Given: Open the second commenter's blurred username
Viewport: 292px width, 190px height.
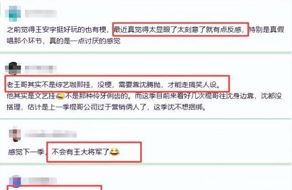Looking at the screenshot, I should 41,69.
